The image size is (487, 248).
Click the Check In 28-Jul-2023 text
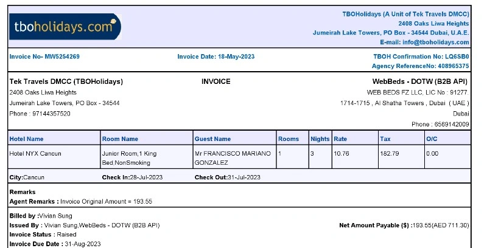click(132, 177)
